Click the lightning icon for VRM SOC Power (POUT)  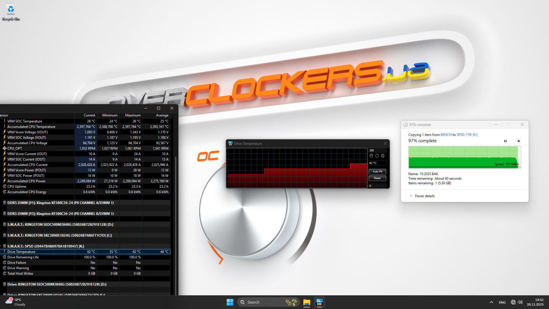(x=5, y=175)
